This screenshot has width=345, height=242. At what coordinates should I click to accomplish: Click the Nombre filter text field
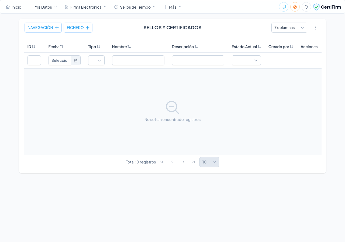(138, 60)
